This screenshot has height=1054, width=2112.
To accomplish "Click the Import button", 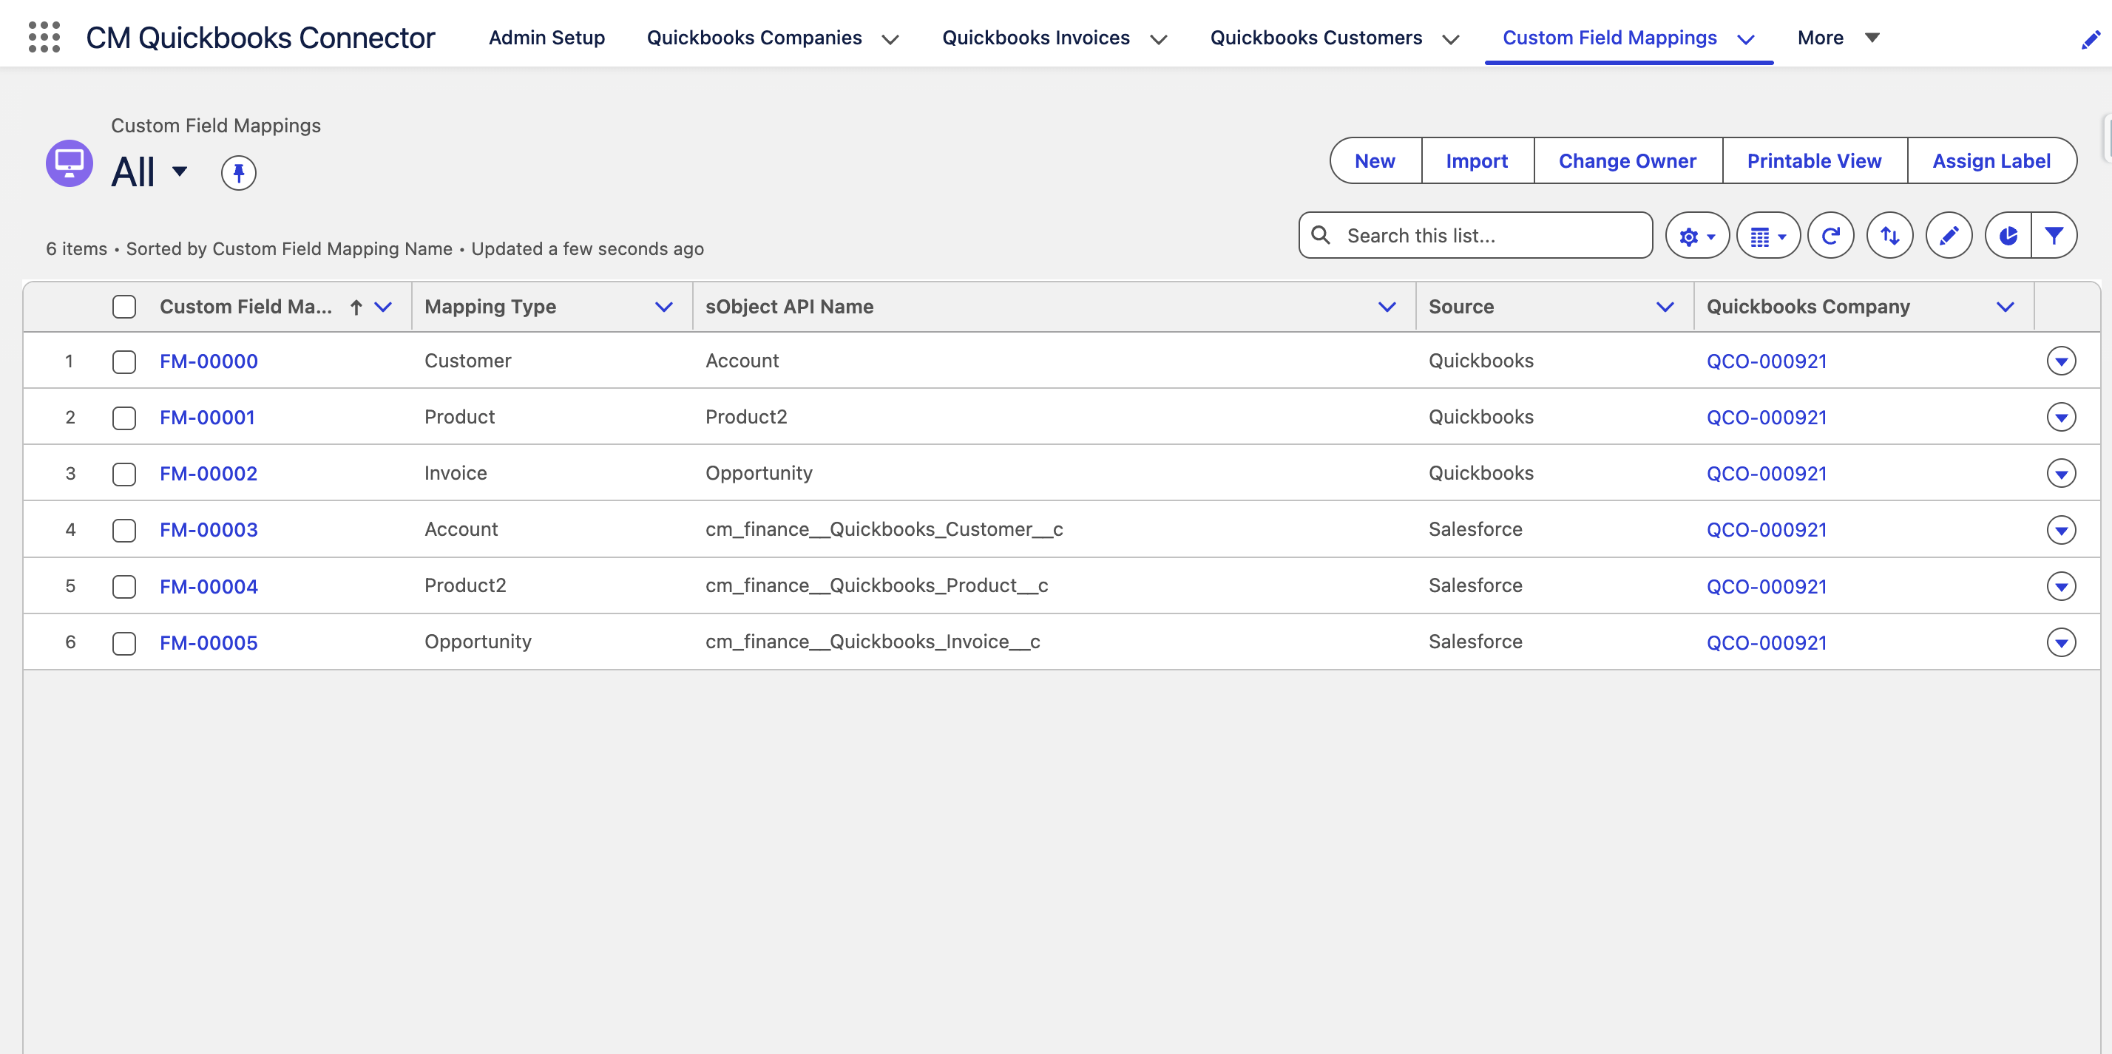I will pyautogui.click(x=1477, y=160).
